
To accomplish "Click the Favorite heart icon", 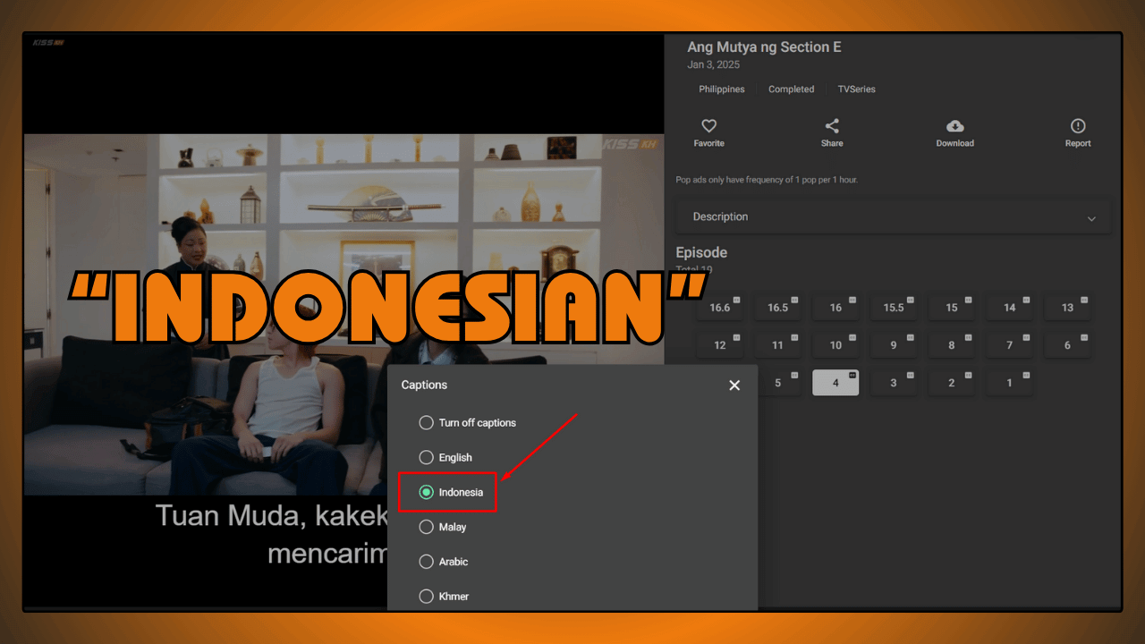I will (708, 126).
